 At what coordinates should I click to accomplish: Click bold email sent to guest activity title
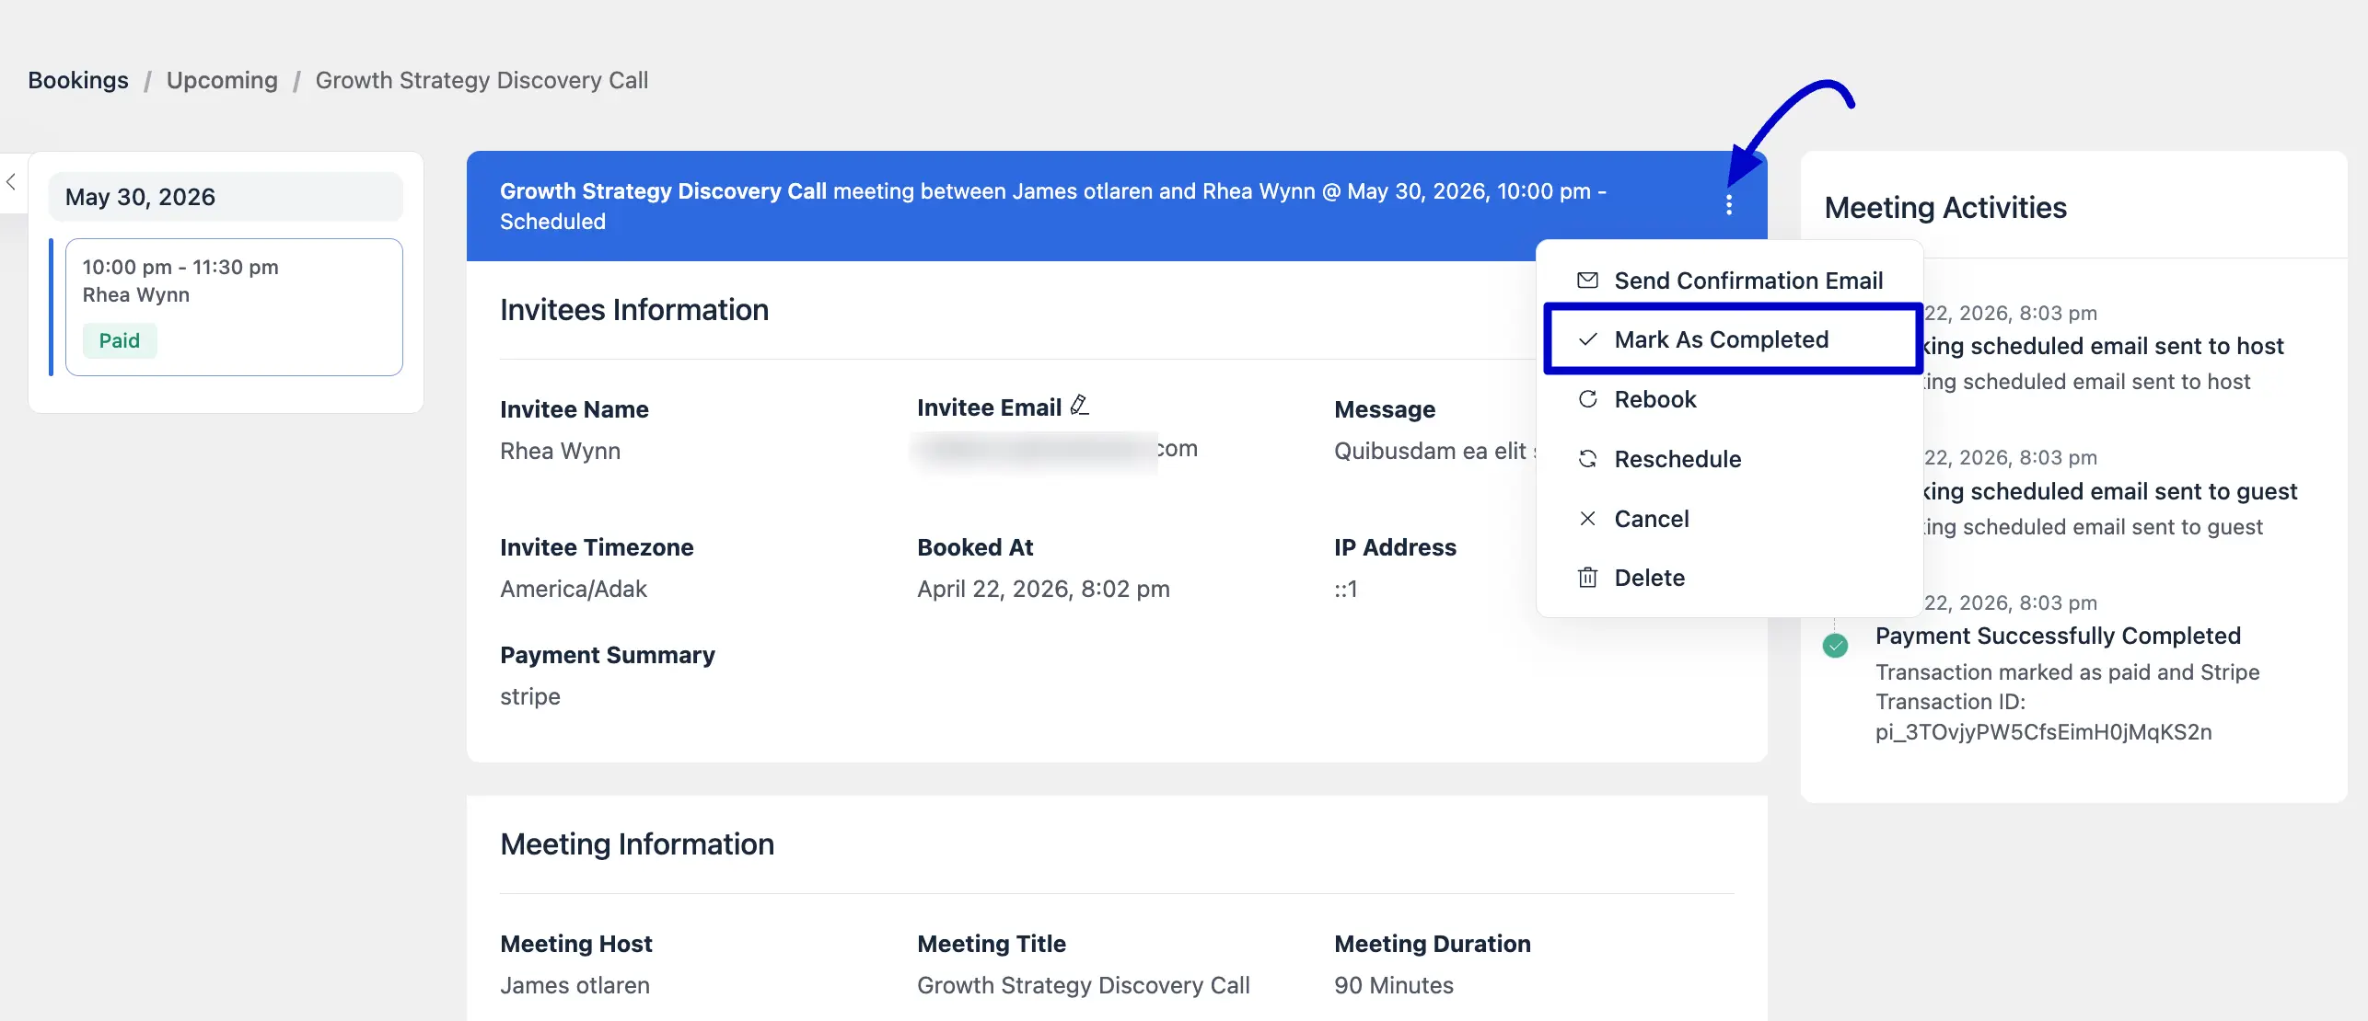pyautogui.click(x=2110, y=491)
